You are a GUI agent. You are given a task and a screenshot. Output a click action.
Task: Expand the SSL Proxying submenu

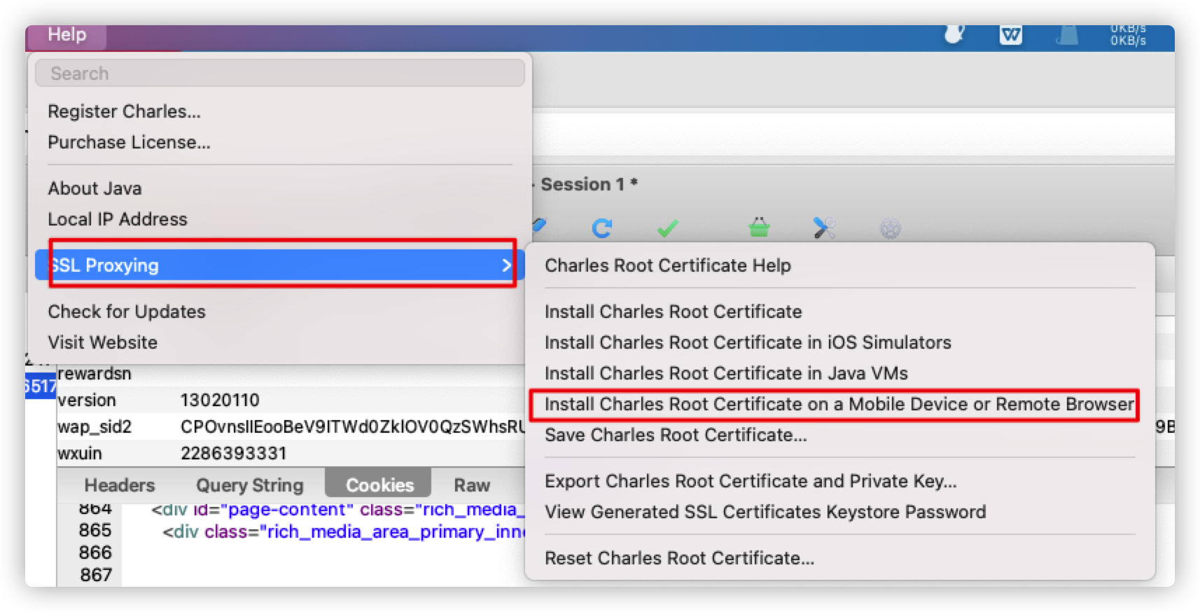pos(279,265)
